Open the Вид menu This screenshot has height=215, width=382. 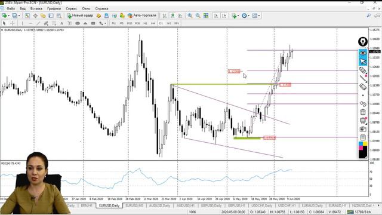23,8
